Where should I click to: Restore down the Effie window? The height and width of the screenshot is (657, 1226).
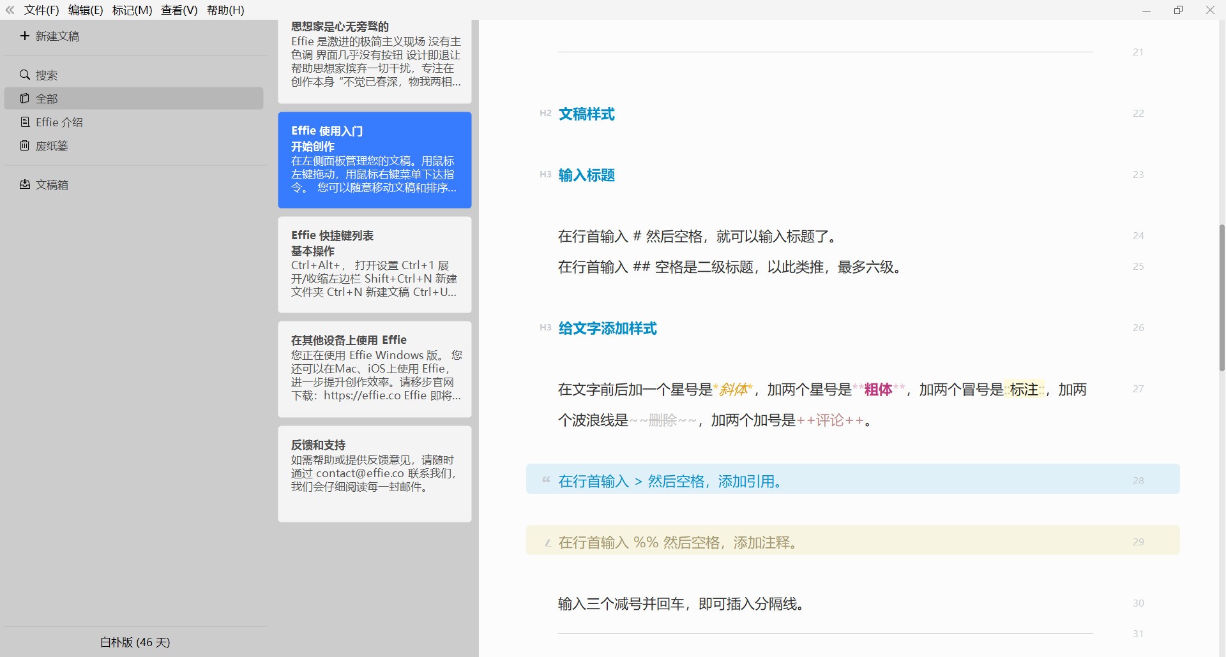[x=1178, y=10]
